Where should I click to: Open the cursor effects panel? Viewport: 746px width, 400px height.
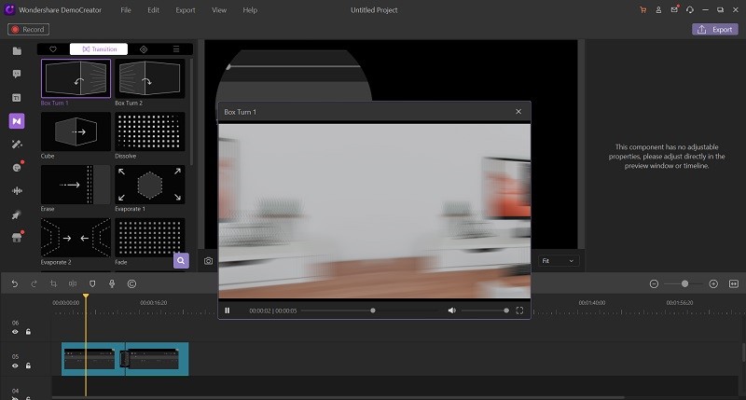(x=17, y=215)
